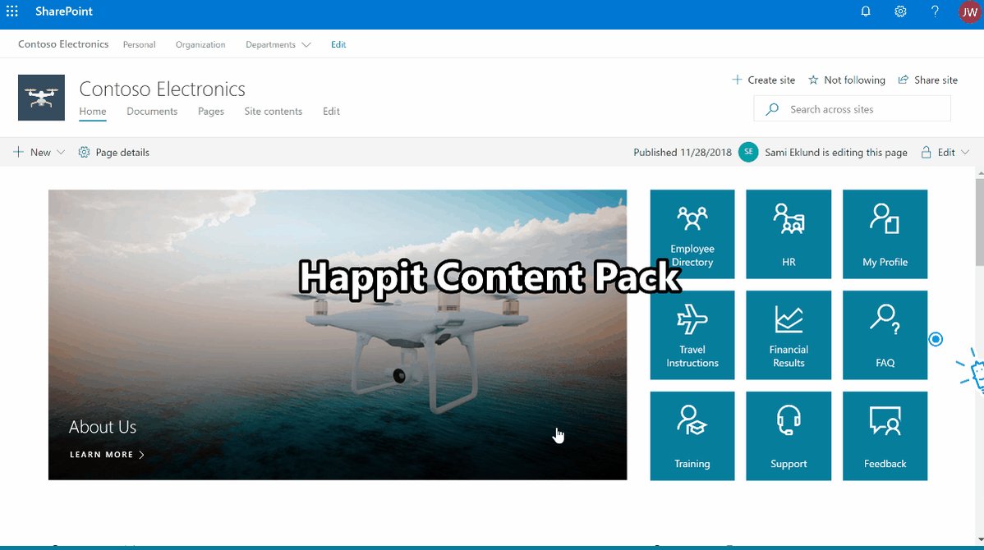Open the page Edit lock dropdown
Viewport: 984px width, 550px height.
(x=945, y=153)
